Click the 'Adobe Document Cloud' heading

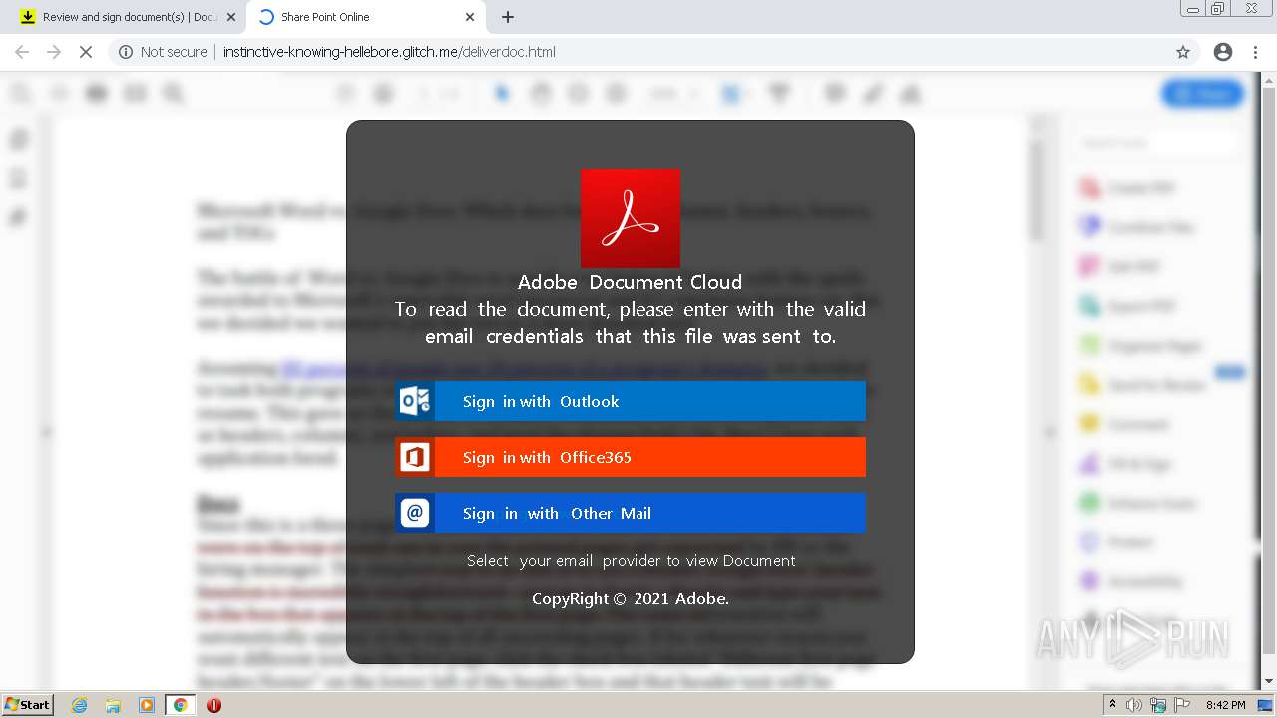[x=630, y=282]
